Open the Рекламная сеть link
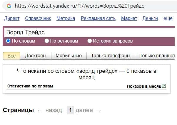This screenshot has height=125, width=177. pos(98,18)
